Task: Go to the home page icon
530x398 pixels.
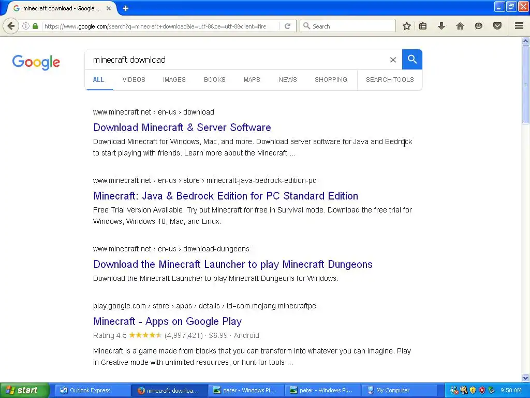Action: (460, 26)
